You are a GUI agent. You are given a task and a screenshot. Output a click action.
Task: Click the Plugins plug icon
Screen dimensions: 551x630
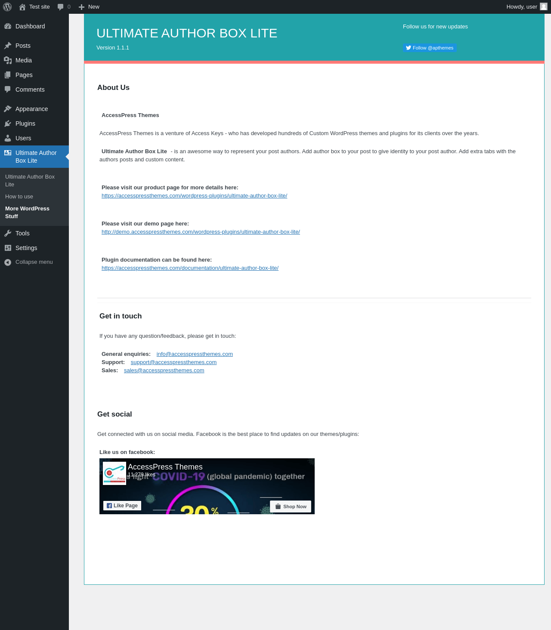tap(8, 124)
